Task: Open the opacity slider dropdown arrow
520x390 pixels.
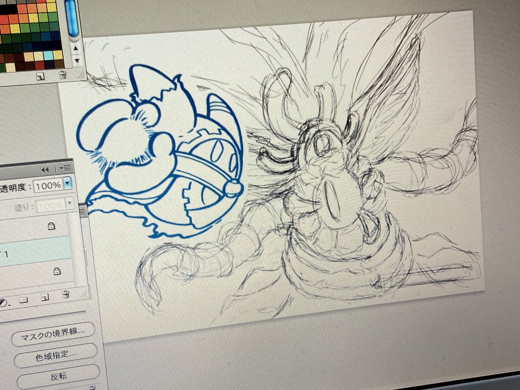Action: coord(68,184)
